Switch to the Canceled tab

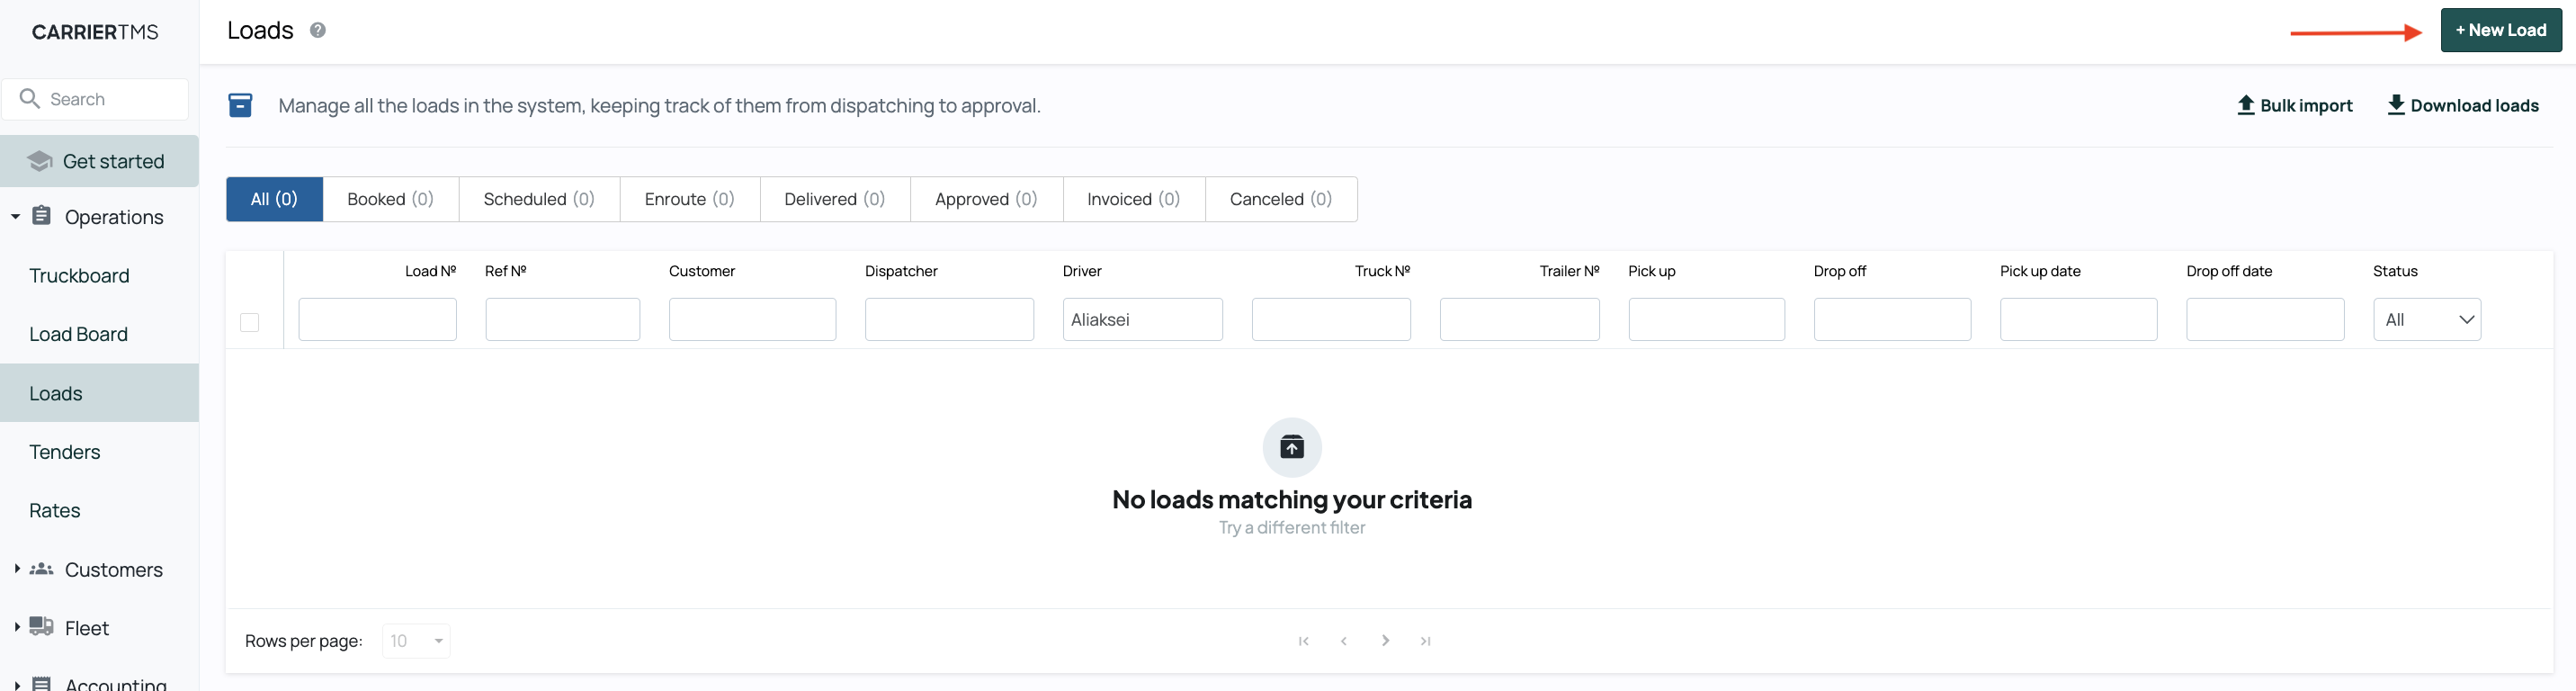coord(1281,199)
